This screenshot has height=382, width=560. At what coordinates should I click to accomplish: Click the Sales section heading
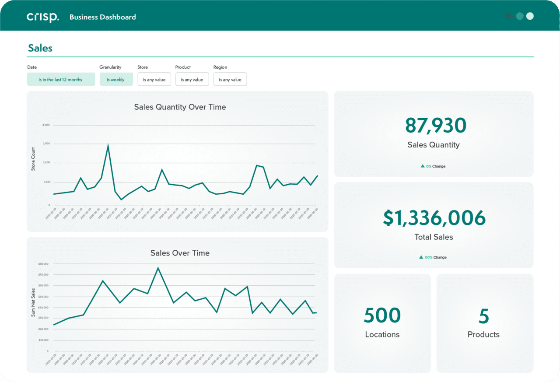pyautogui.click(x=40, y=48)
